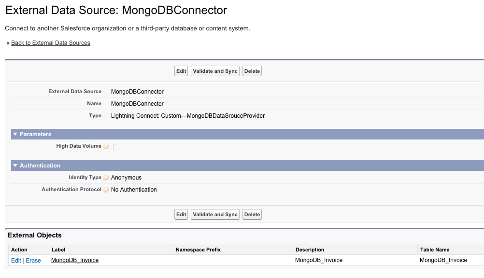
Task: Erase the MongoDB_Invoice external object
Action: [x=33, y=261]
